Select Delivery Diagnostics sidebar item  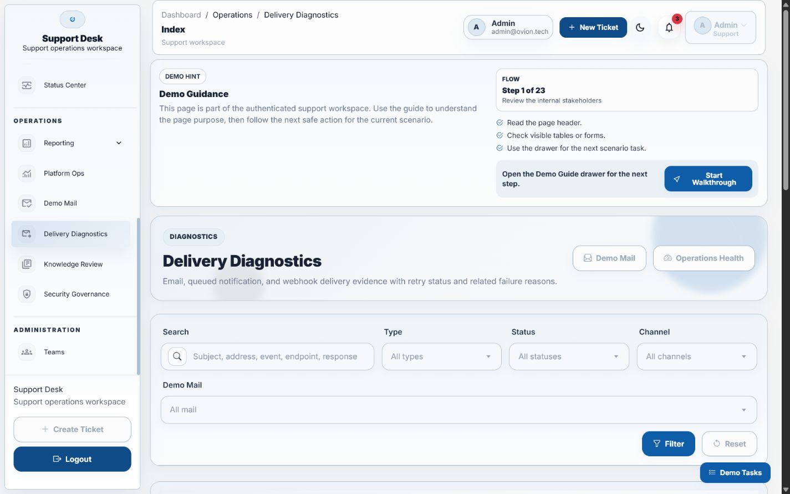71,234
